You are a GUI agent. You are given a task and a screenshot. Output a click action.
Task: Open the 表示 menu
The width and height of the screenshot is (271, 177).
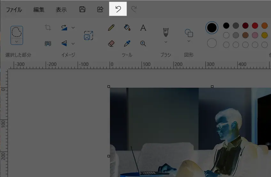coord(61,10)
